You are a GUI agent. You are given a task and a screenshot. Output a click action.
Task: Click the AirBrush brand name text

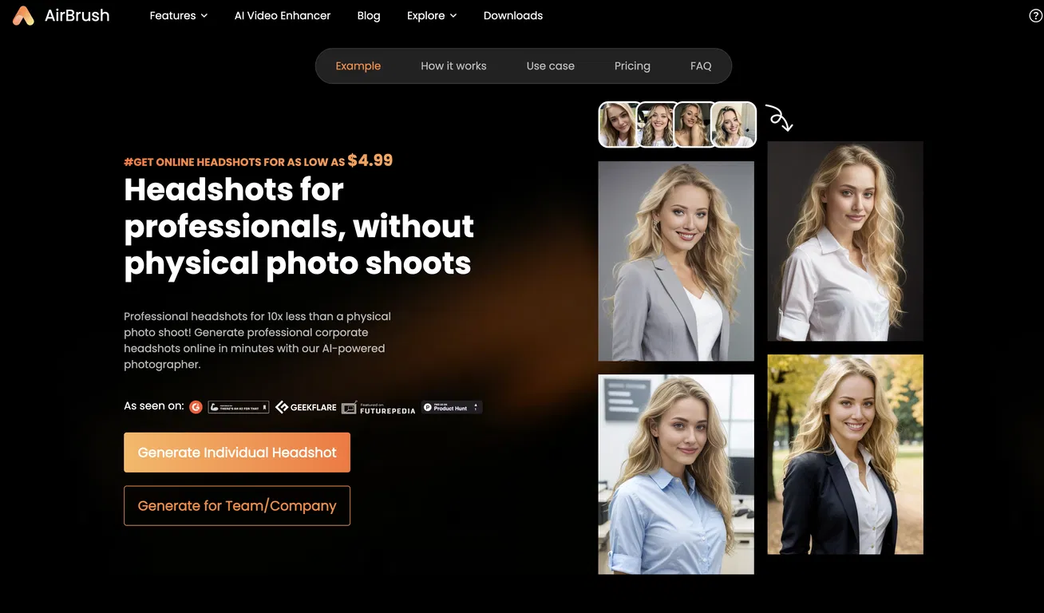point(77,15)
